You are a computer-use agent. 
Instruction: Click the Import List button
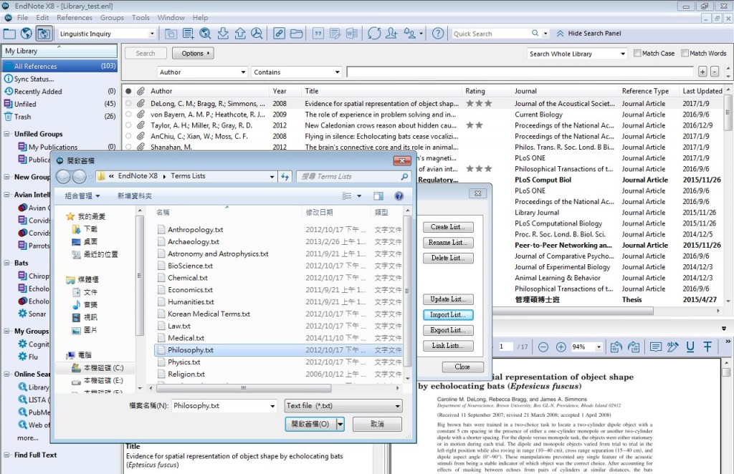[448, 315]
